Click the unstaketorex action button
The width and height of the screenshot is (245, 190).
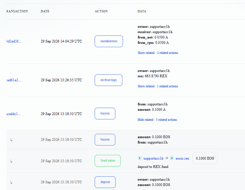coord(109,41)
